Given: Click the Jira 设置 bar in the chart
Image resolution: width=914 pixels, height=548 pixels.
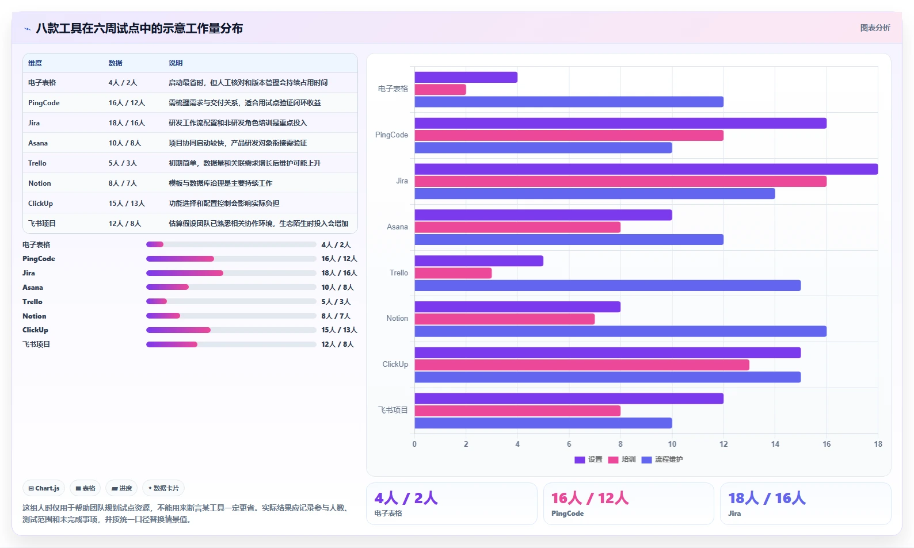Looking at the screenshot, I should 646,169.
